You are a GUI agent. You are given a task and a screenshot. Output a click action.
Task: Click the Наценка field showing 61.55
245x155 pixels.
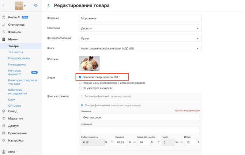point(121,142)
